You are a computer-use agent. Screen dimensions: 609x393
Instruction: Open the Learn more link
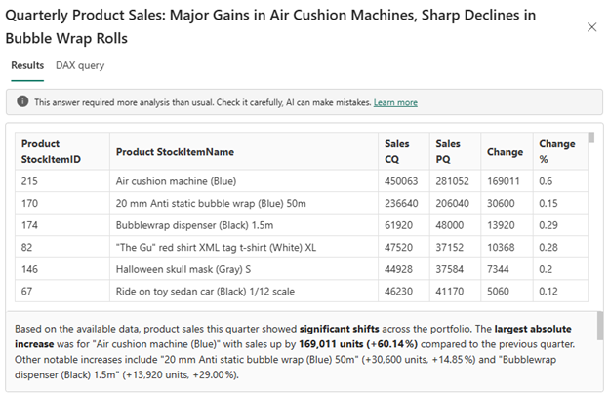[395, 102]
